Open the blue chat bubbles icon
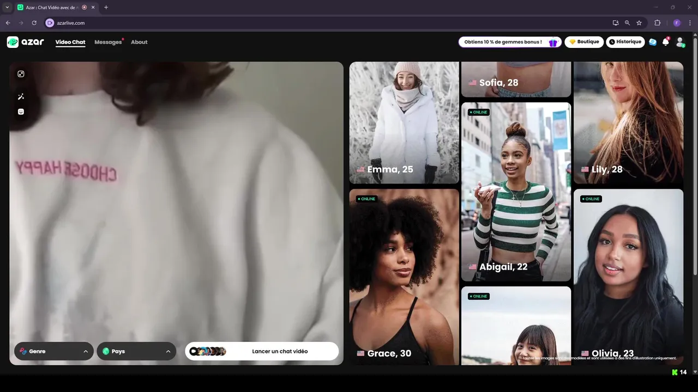This screenshot has height=392, width=698. point(653,42)
